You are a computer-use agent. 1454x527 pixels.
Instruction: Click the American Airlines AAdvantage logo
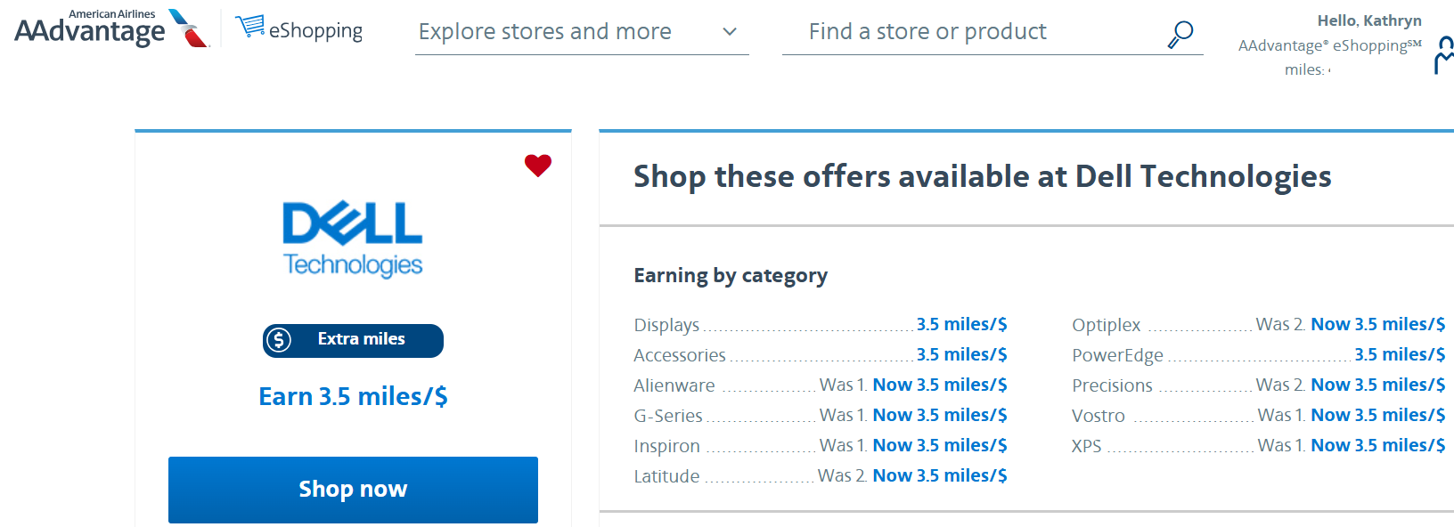[x=98, y=27]
